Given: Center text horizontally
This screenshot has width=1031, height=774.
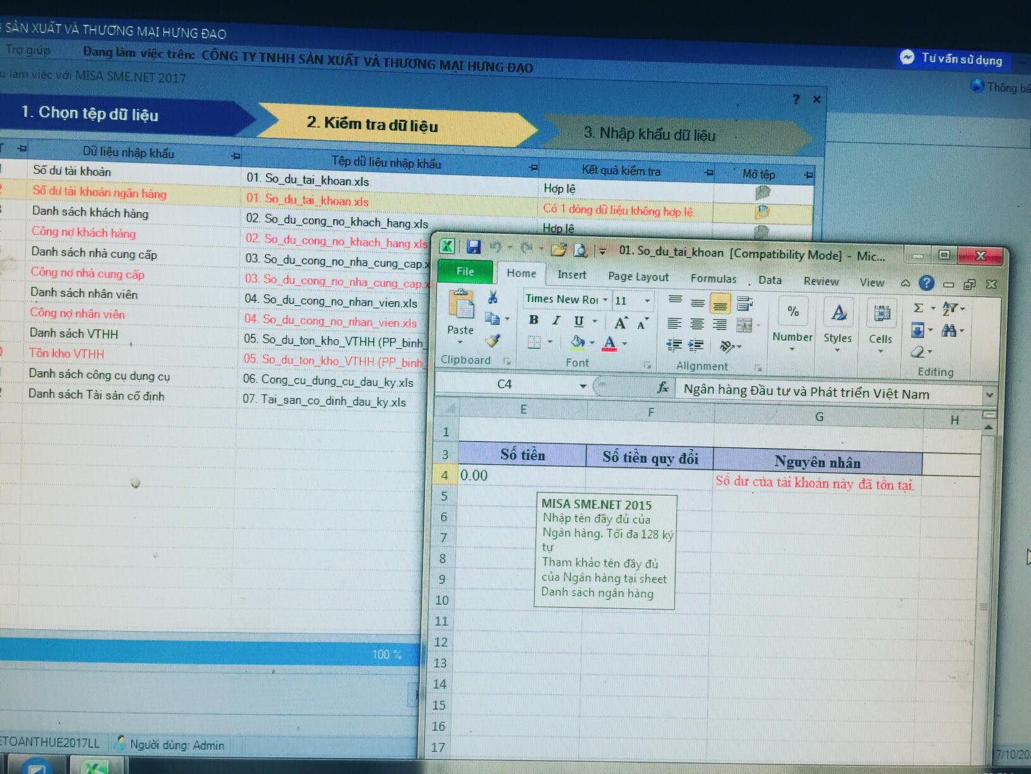Looking at the screenshot, I should click(697, 324).
